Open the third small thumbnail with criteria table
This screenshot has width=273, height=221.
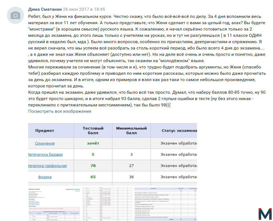(166, 204)
